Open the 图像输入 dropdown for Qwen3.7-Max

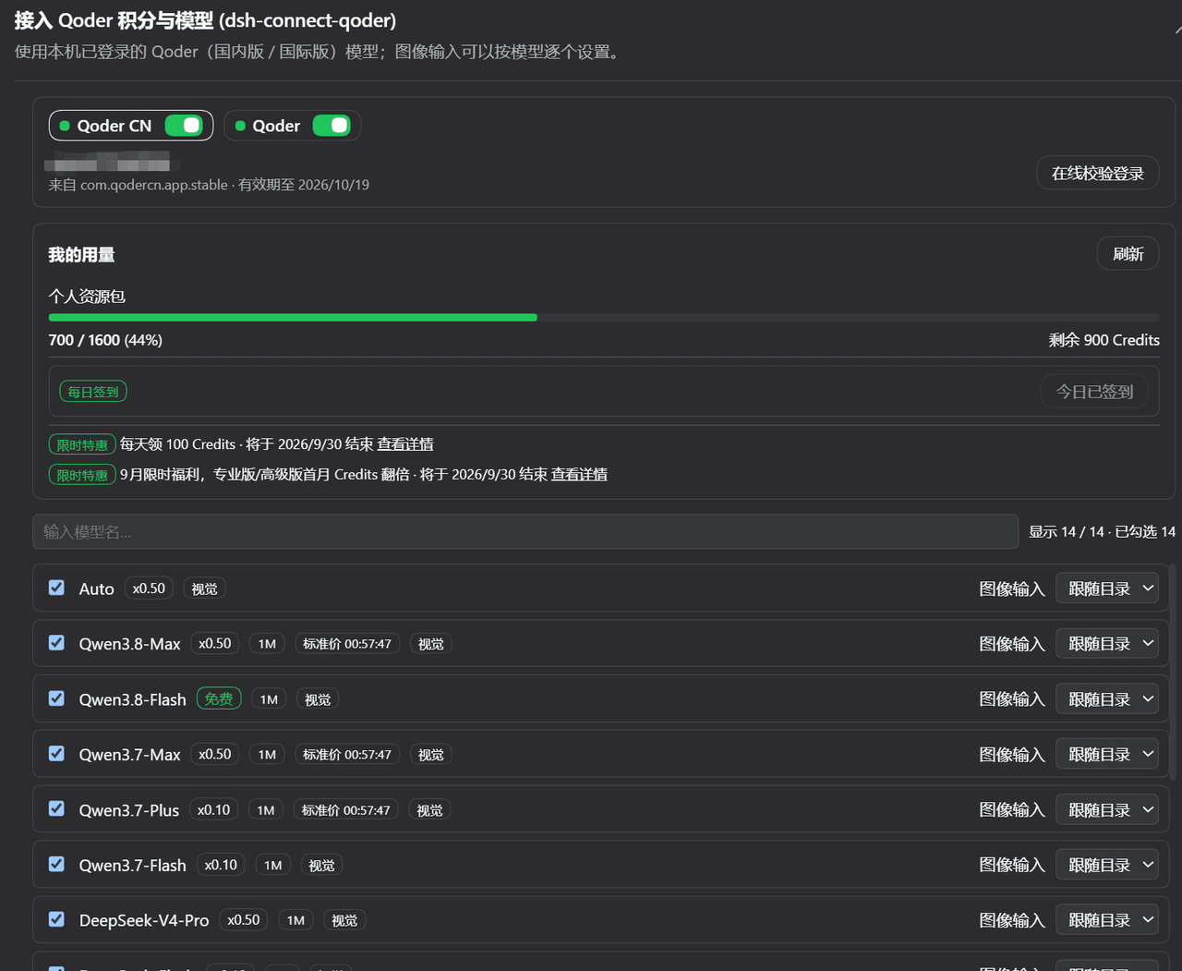point(1107,755)
